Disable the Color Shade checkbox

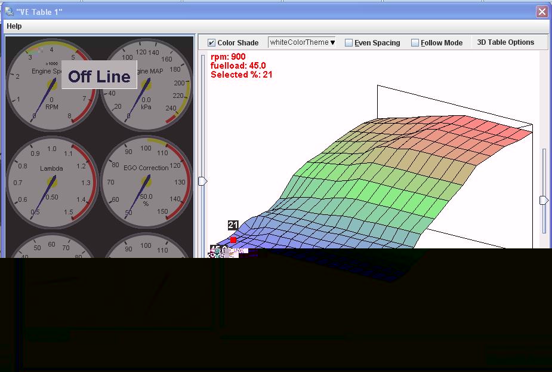tap(211, 43)
